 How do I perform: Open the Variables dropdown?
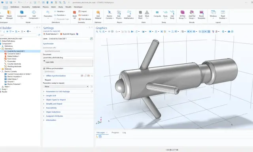60,11
